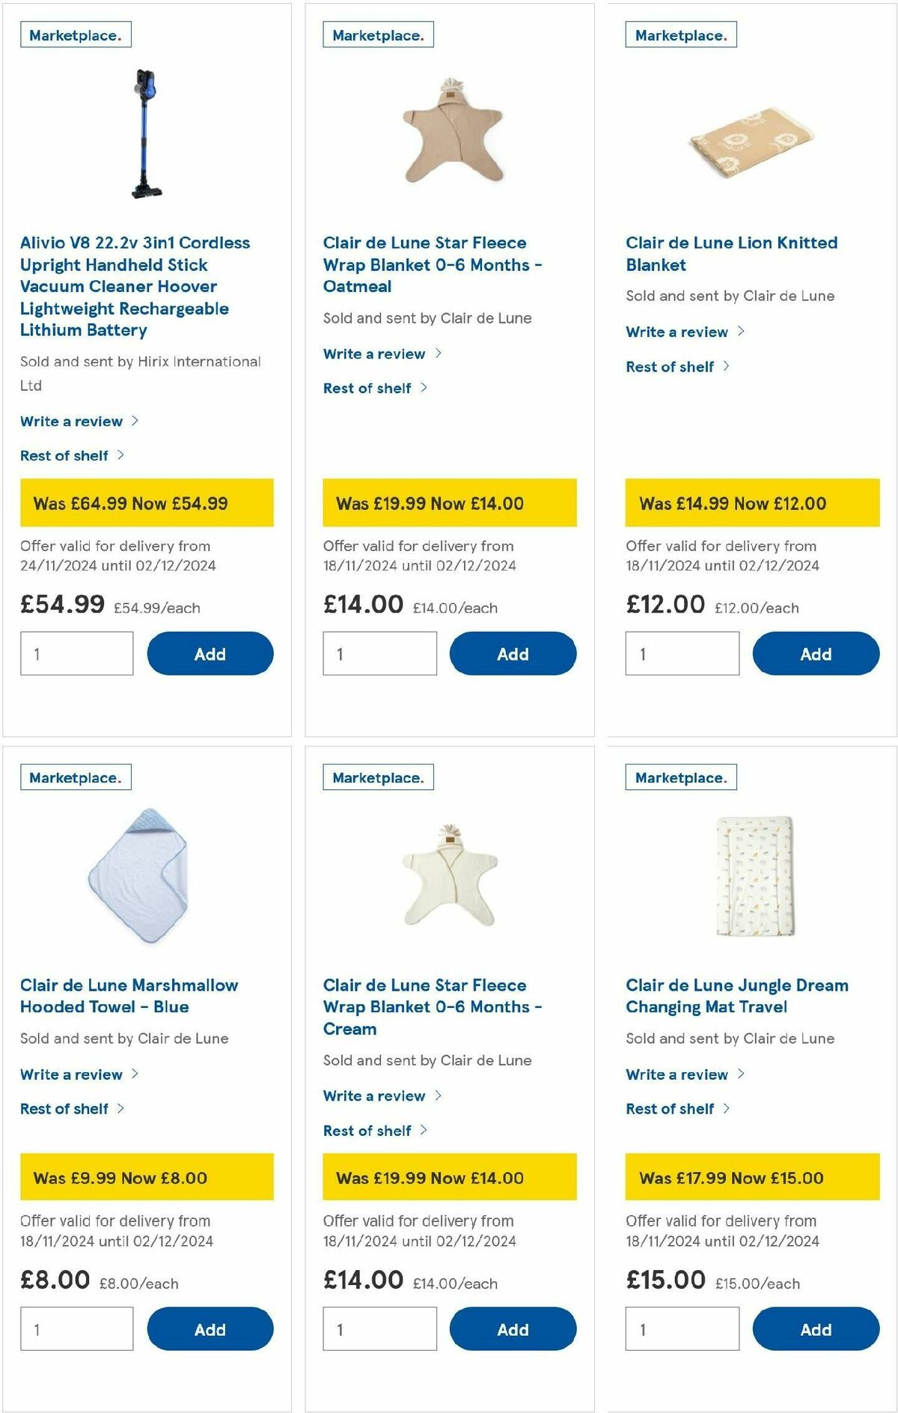Expand Rest of shelf for the Lion Knitted Blanket
This screenshot has width=898, height=1413.
(x=671, y=366)
